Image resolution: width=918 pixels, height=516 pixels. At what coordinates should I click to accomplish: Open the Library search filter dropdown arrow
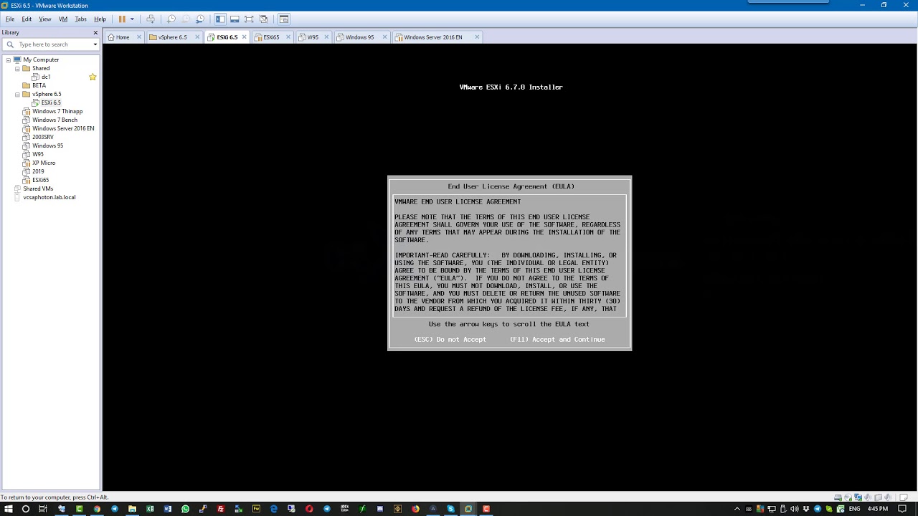[95, 44]
